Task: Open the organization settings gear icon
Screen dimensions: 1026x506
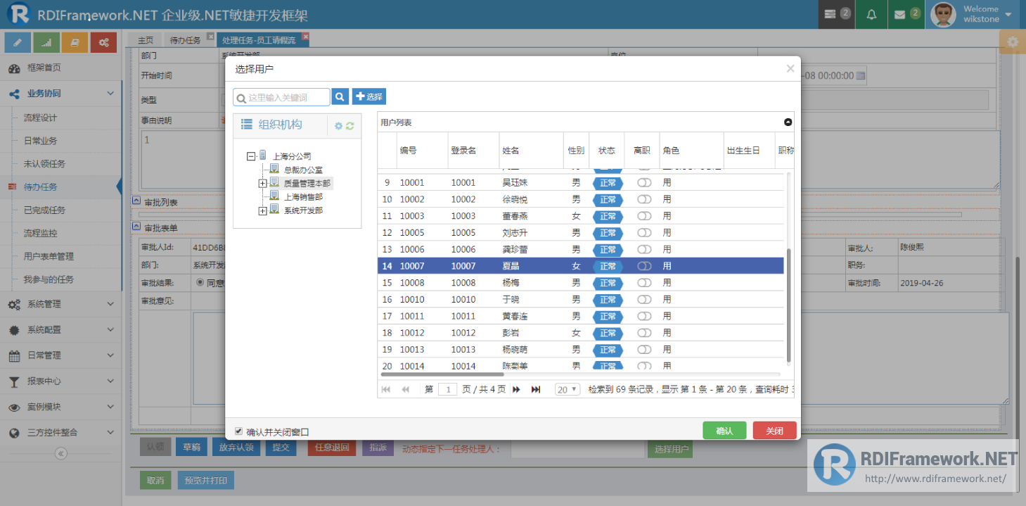Action: click(338, 126)
